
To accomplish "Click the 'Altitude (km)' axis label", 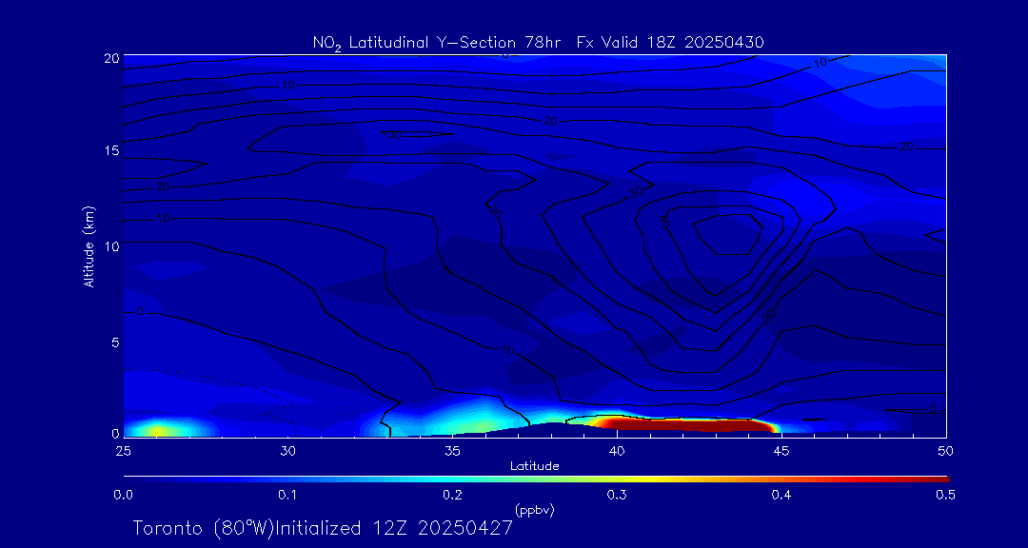I will pos(88,246).
